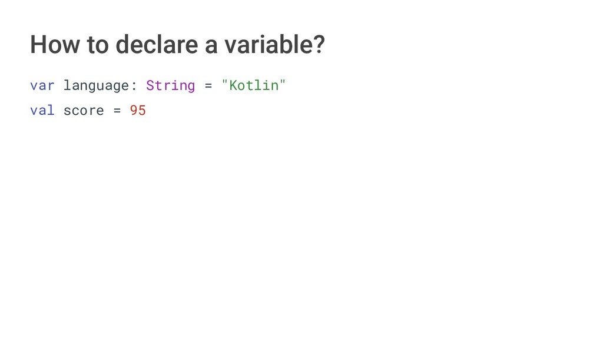603x339 pixels.
Task: Select the blue "val" keyword
Action: point(42,110)
